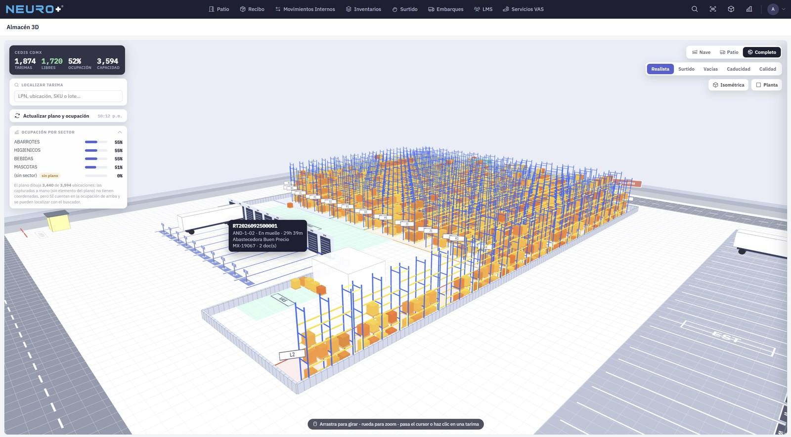
Task: Open the user account dropdown chevron
Action: [x=783, y=9]
